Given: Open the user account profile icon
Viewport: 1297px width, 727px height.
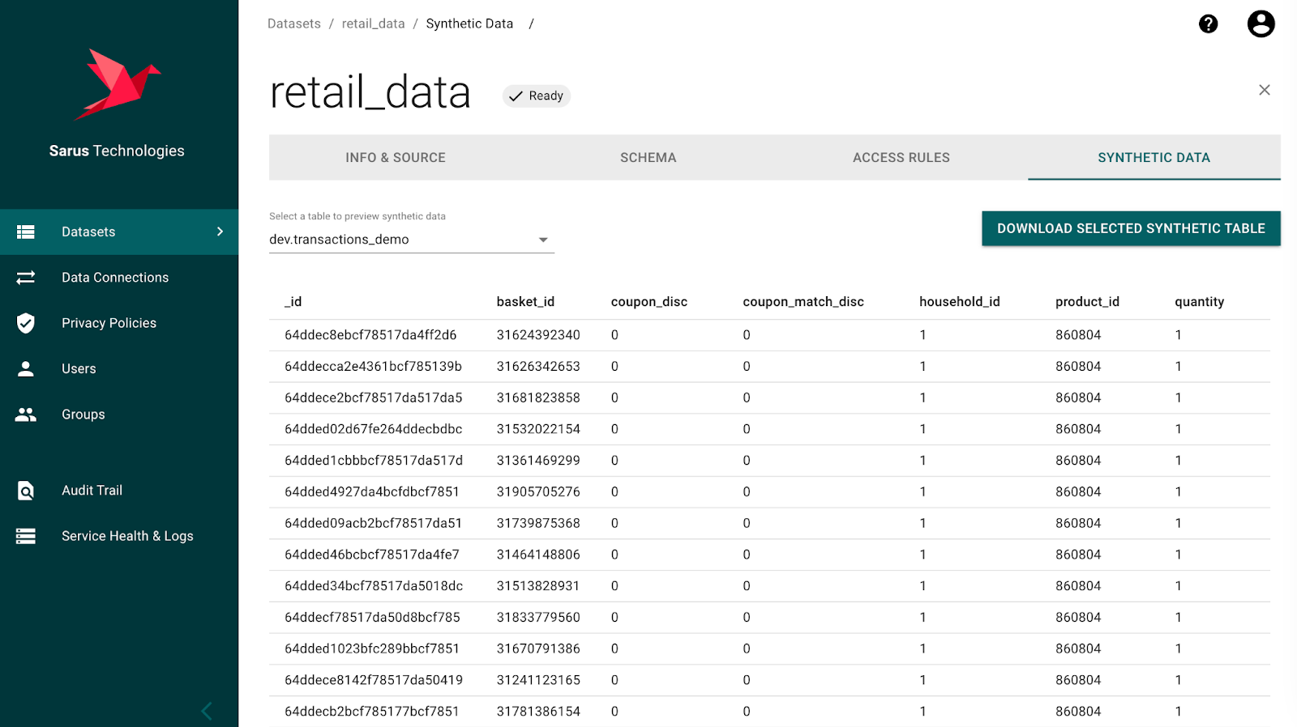Looking at the screenshot, I should (x=1261, y=24).
